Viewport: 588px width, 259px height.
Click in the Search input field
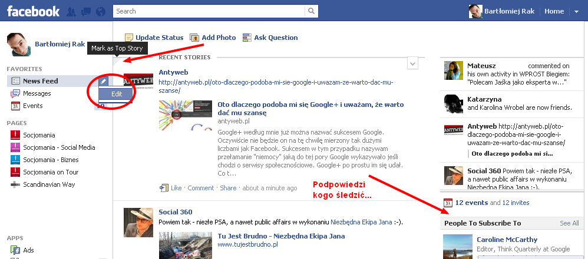[x=209, y=11]
